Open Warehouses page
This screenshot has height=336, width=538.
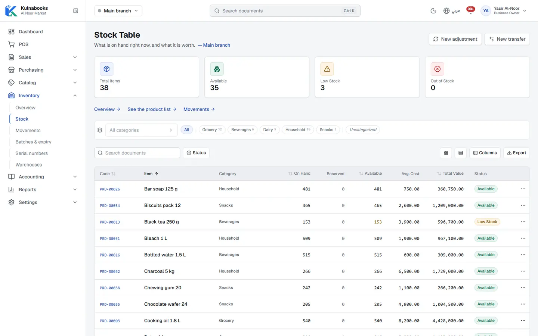[x=29, y=165]
